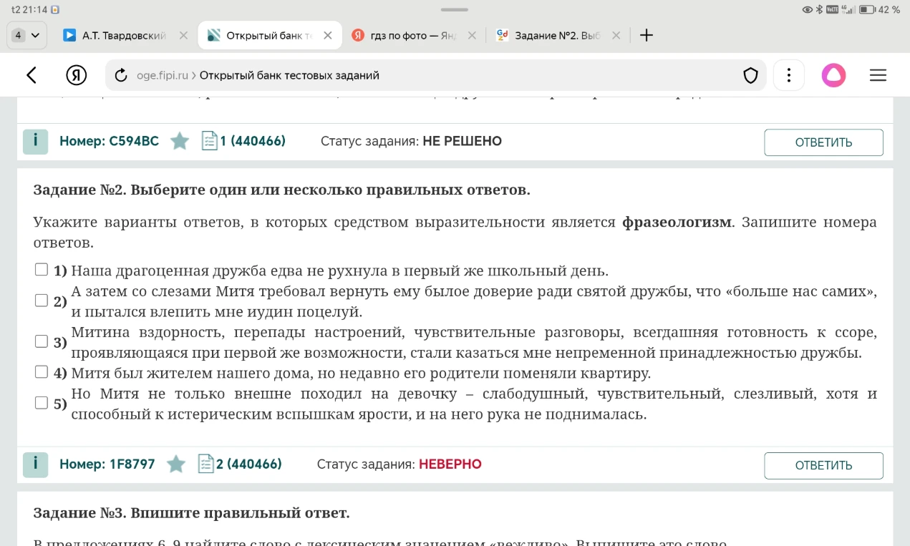910x546 pixels.
Task: Focus the address bar with oge.fipi.ru
Action: point(435,75)
